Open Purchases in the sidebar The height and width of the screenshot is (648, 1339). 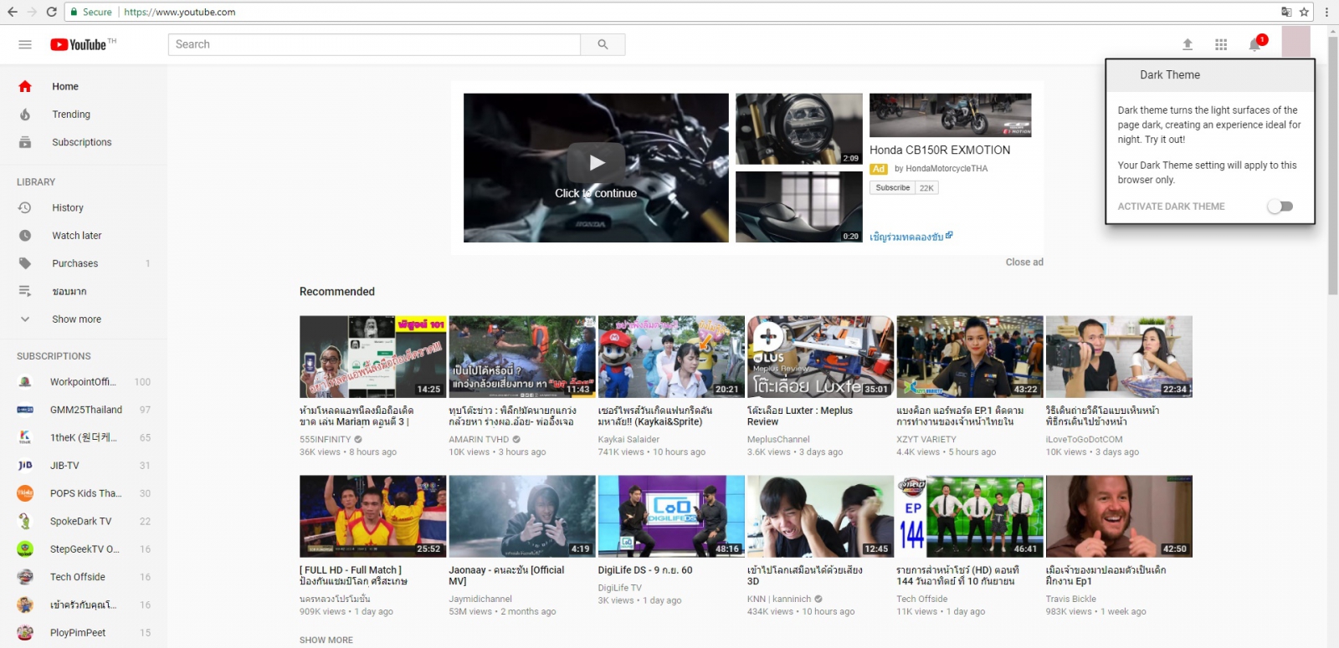point(75,263)
